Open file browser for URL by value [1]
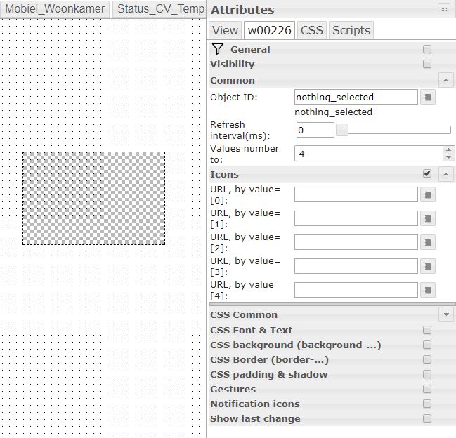This screenshot has height=438, width=456. coord(427,218)
